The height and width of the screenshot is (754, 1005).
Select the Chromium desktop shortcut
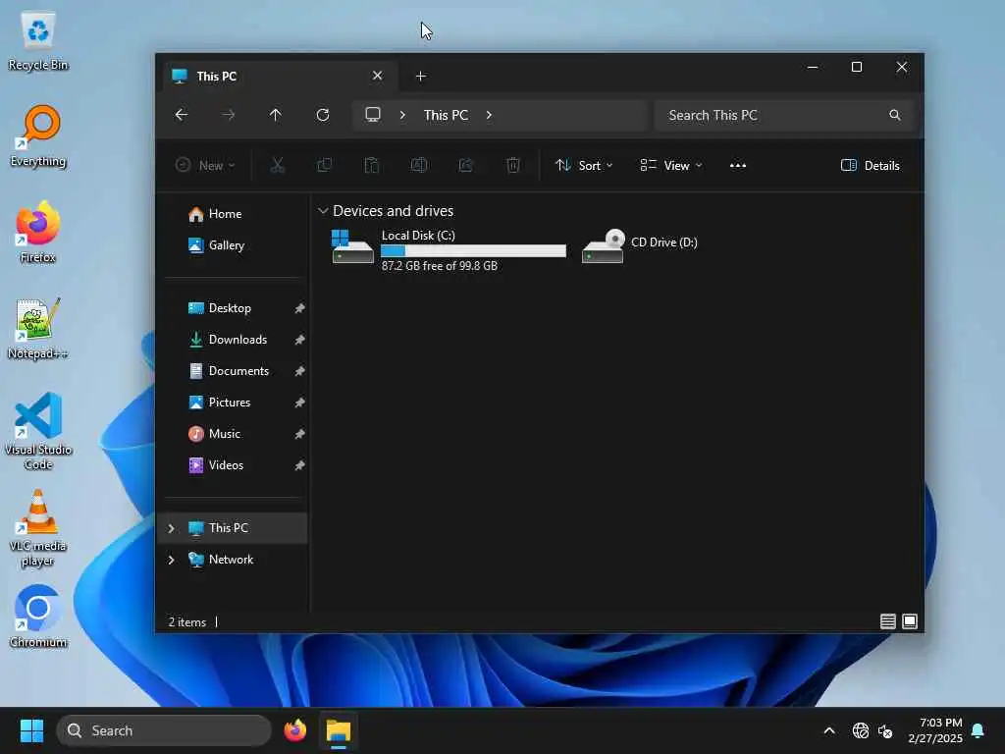click(x=38, y=617)
